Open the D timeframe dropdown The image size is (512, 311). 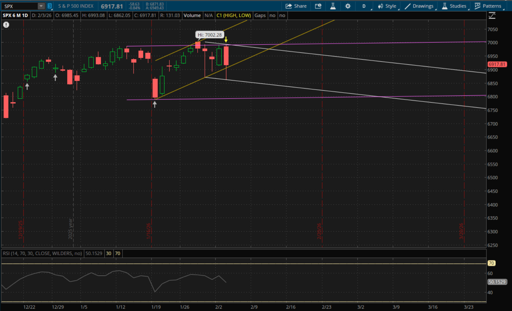tap(364, 6)
